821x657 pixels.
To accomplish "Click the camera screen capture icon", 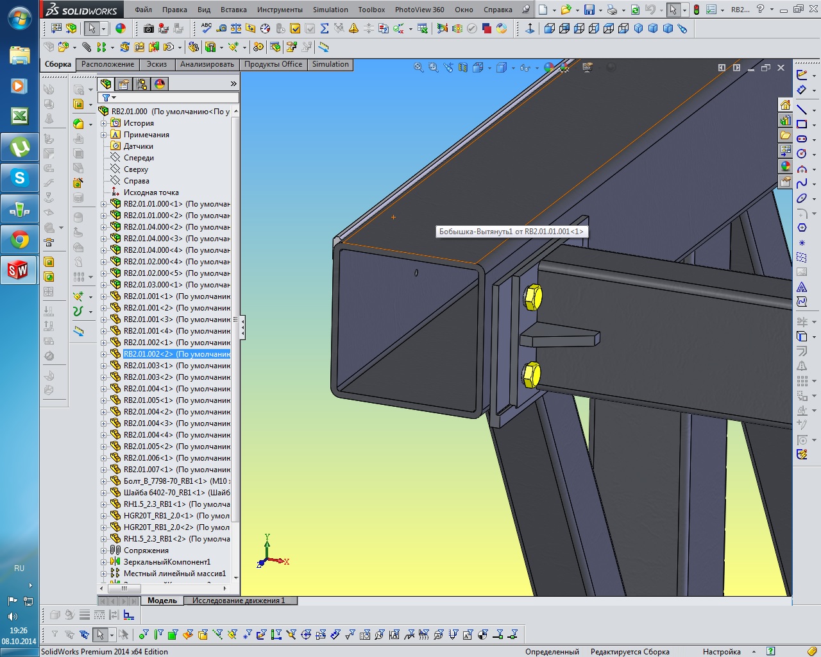I will [x=149, y=29].
